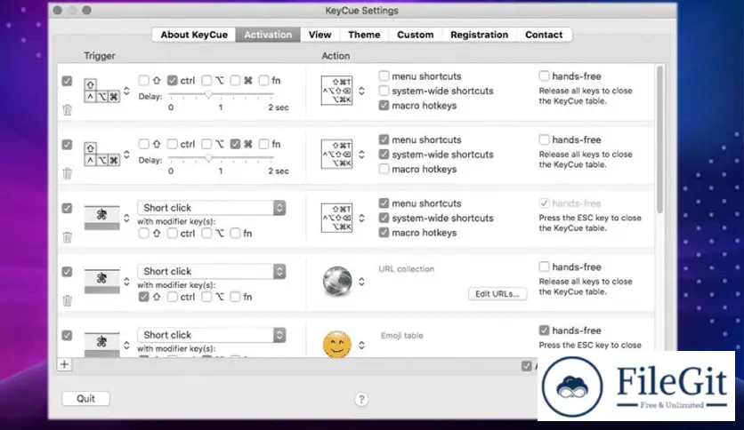Screen dimensions: 744x430
Task: Click the Edit URLs... button
Action: tap(497, 293)
